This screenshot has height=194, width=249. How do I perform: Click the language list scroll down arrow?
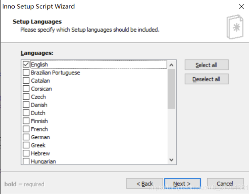[171, 159]
